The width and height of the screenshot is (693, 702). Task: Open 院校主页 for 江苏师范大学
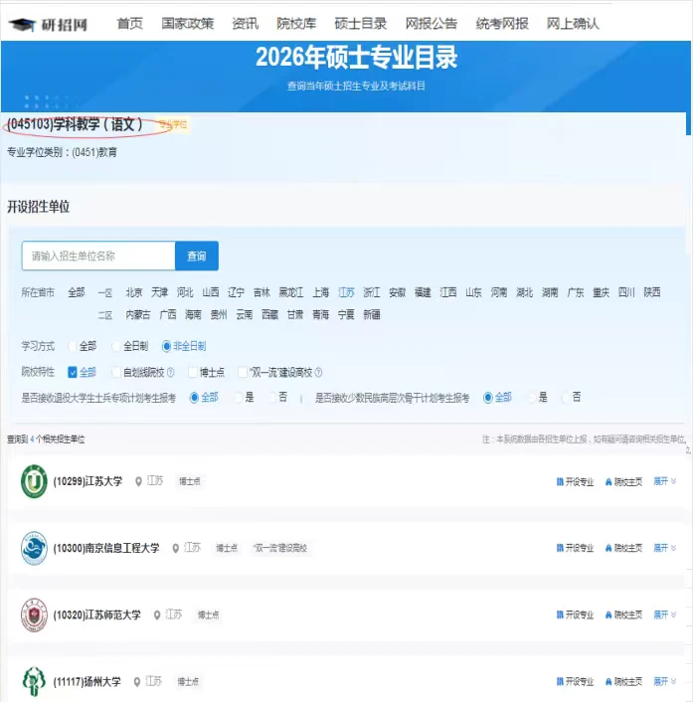point(623,614)
